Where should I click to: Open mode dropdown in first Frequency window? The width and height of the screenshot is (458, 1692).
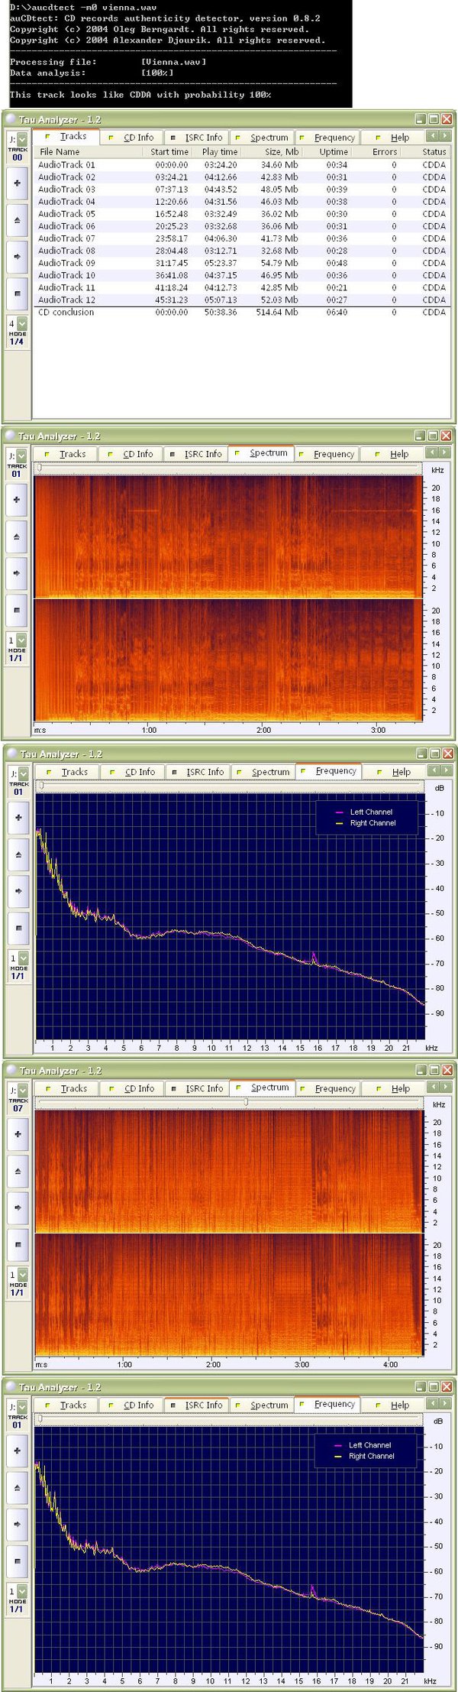pos(24,958)
